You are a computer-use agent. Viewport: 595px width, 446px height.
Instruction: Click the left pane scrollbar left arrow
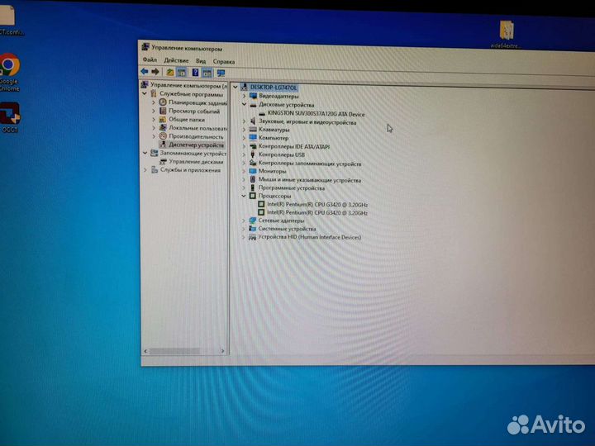coord(145,351)
